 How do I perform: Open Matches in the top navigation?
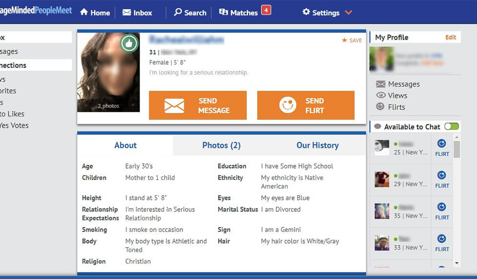click(x=238, y=12)
